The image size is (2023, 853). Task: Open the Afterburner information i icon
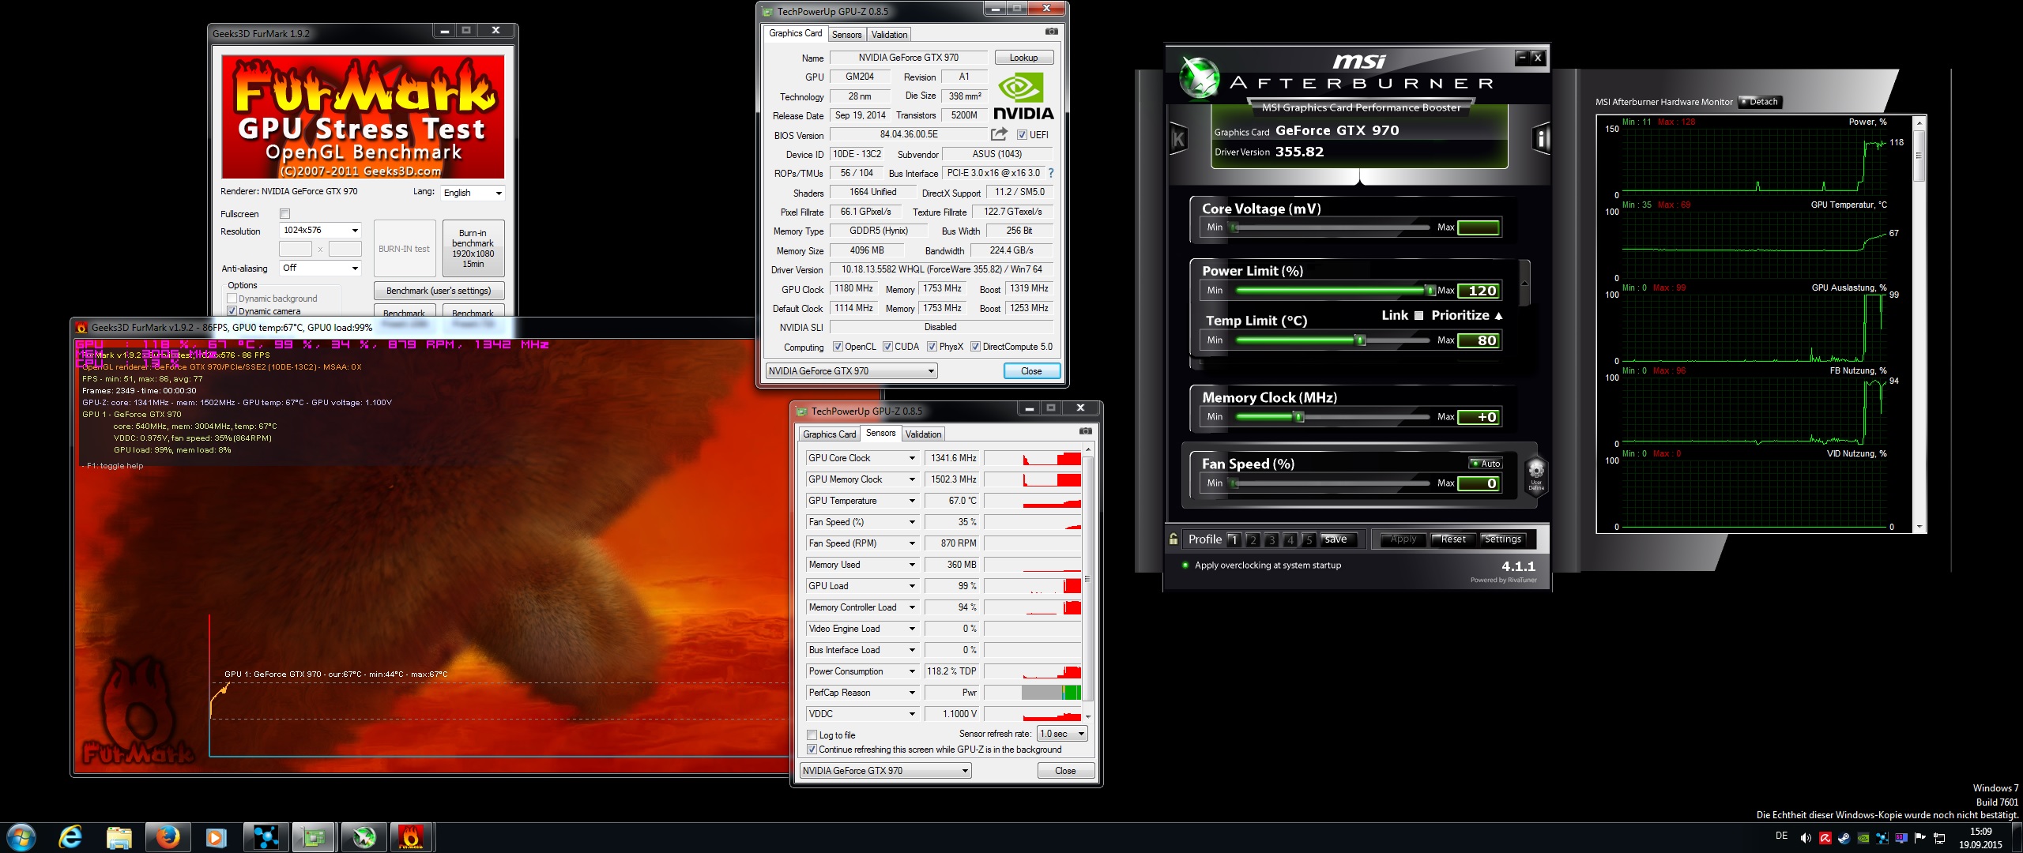(x=1541, y=140)
